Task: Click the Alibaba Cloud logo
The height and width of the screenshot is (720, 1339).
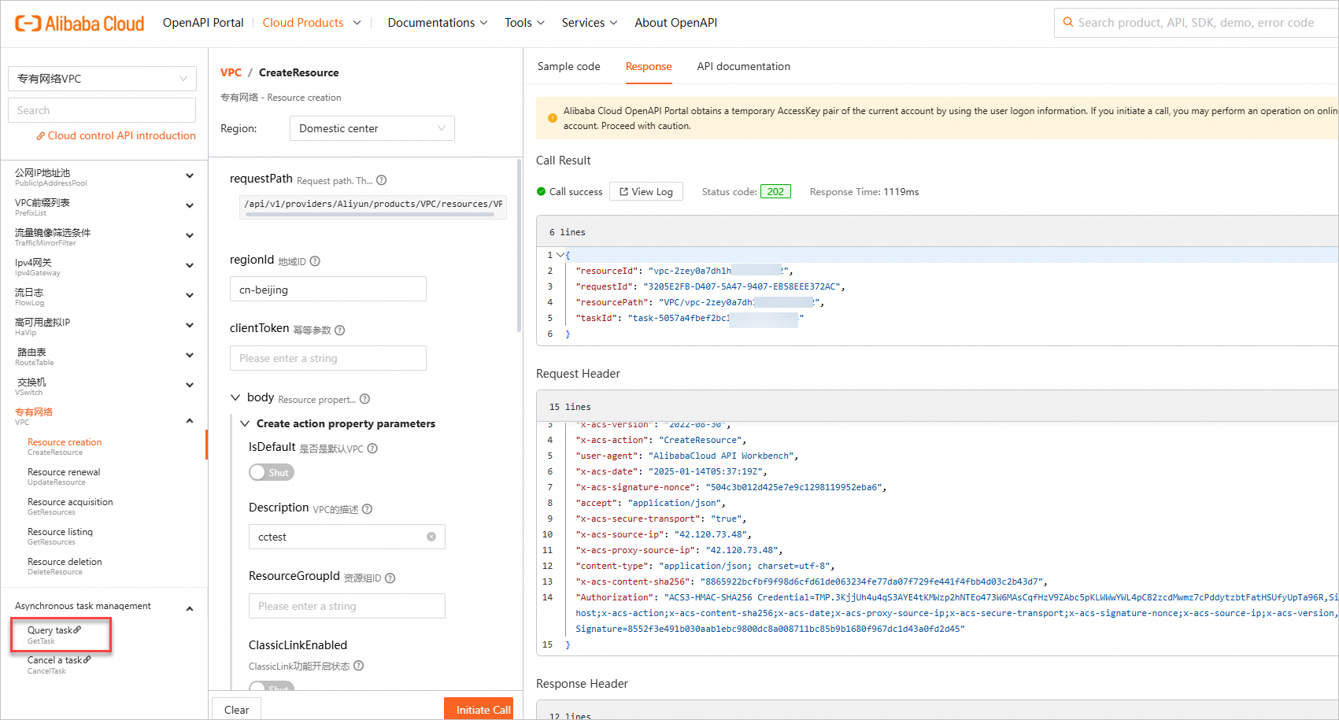Action: pyautogui.click(x=80, y=24)
